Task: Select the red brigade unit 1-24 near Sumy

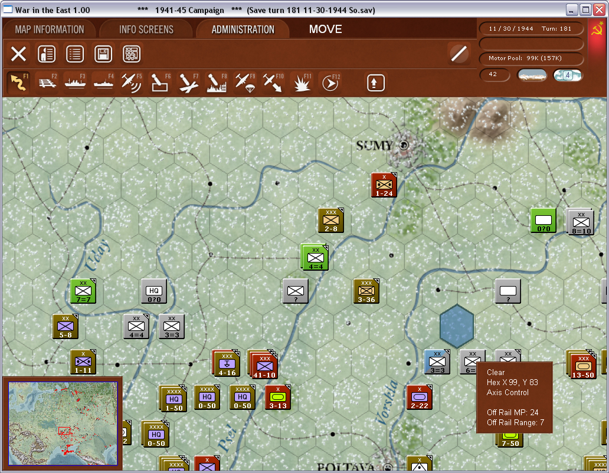Action: coord(384,185)
